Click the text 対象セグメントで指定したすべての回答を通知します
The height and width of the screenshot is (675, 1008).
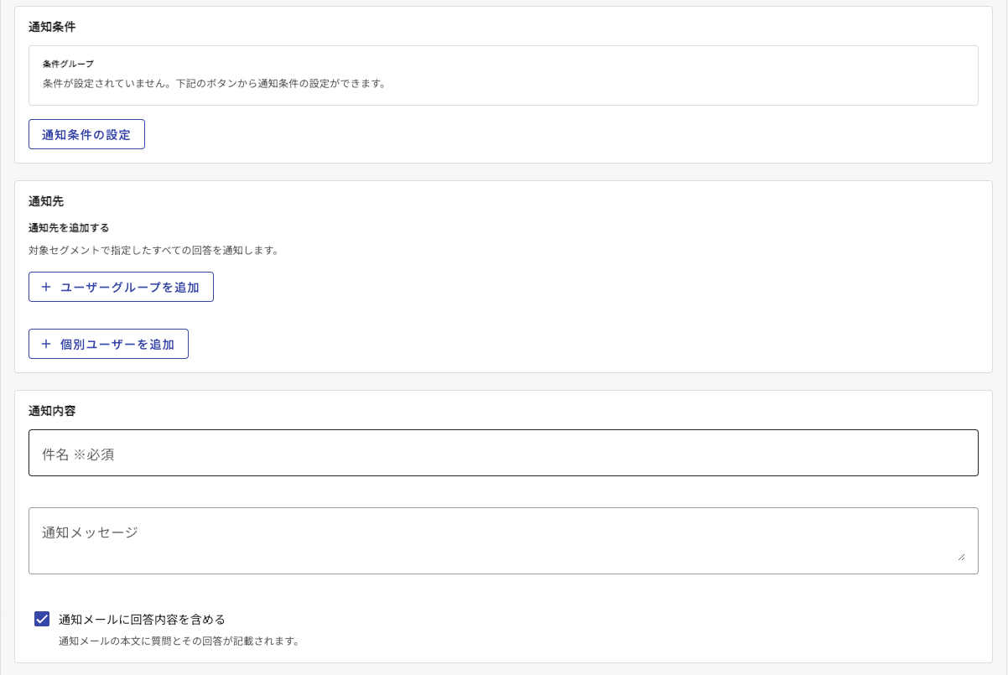click(x=153, y=250)
